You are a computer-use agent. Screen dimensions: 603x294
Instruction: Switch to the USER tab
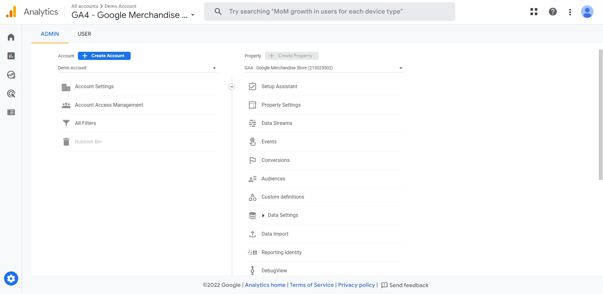coord(84,34)
